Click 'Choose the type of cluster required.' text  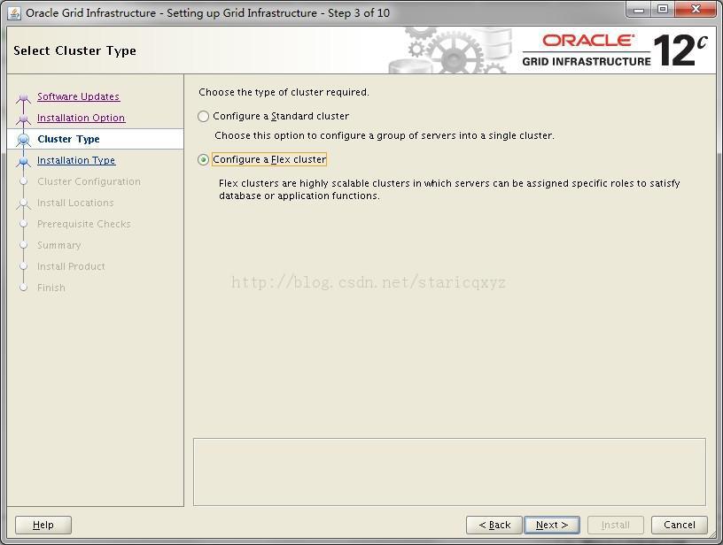tap(284, 92)
